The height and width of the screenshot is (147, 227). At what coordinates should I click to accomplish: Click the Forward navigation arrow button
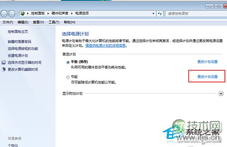point(12,14)
